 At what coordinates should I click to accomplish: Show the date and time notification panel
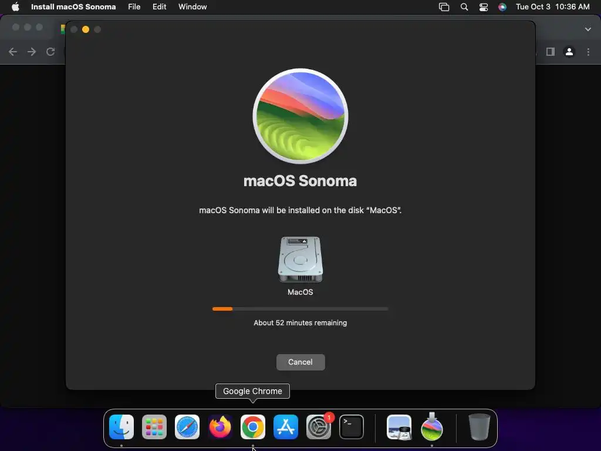pyautogui.click(x=552, y=7)
